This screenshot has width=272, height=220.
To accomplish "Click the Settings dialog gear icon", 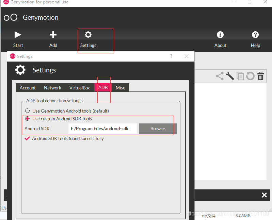I will [x=20, y=70].
